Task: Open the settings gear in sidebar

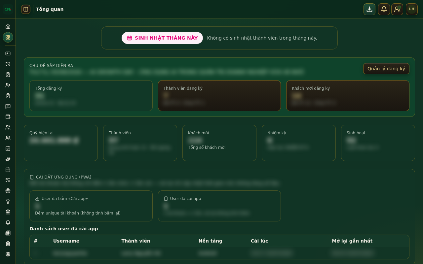Action: (x=8, y=254)
